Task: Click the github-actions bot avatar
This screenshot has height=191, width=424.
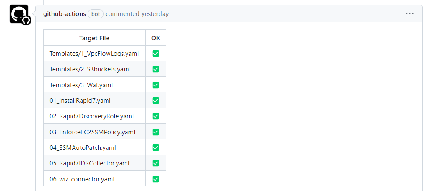Action: (x=19, y=14)
